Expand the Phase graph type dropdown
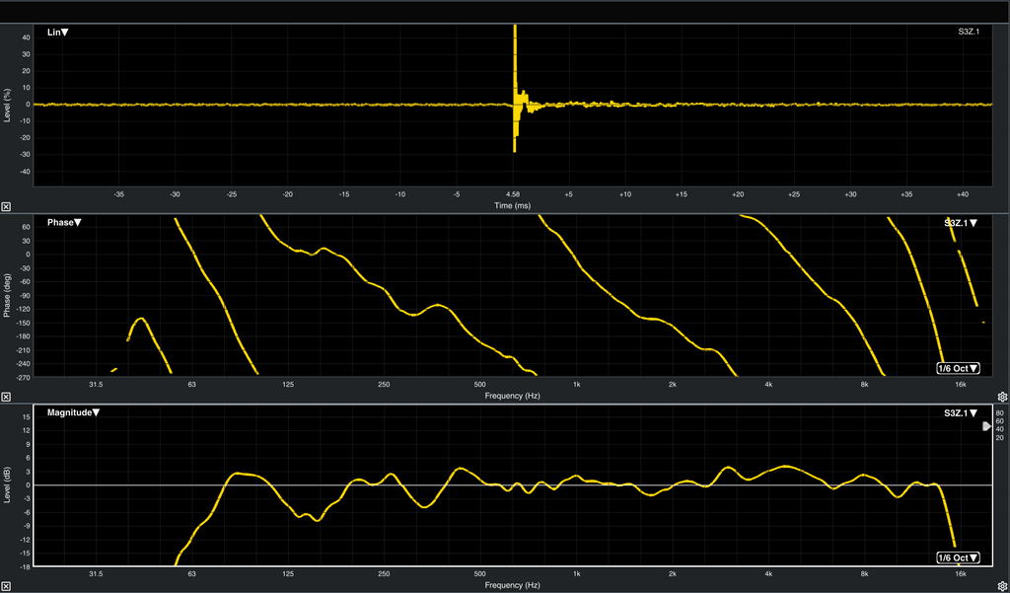The height and width of the screenshot is (593, 1010). pyautogui.click(x=64, y=223)
